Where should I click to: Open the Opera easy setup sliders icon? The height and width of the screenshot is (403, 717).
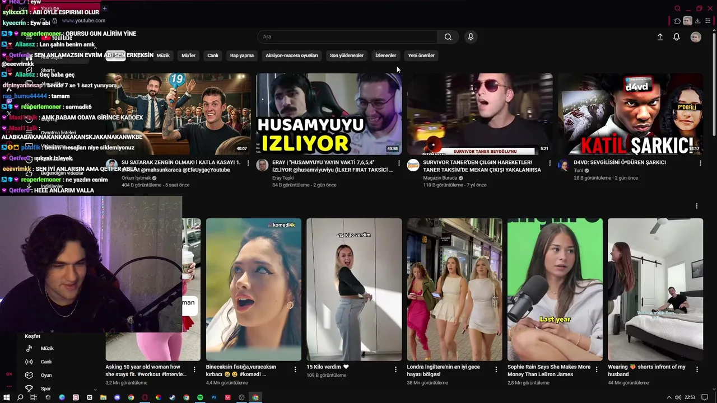click(x=707, y=21)
